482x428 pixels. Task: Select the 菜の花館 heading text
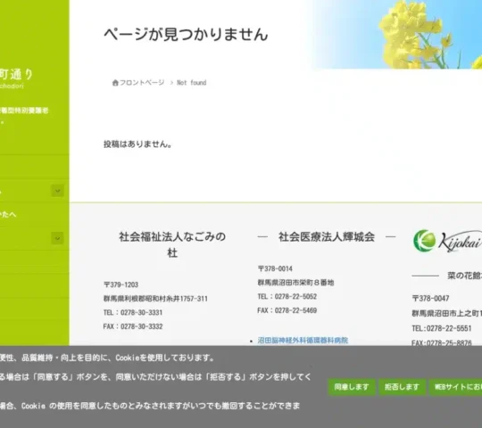(x=464, y=276)
